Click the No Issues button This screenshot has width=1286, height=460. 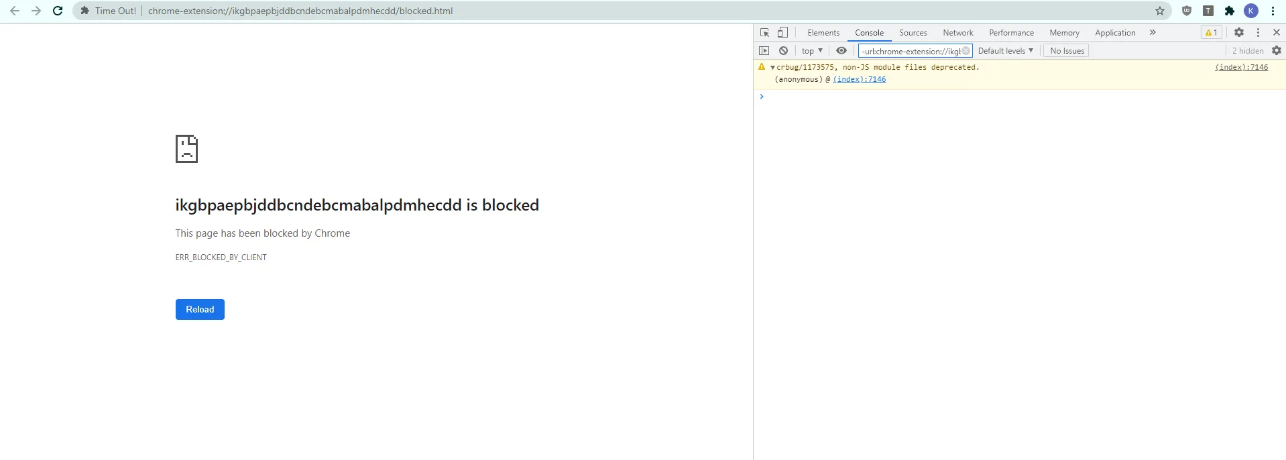(x=1067, y=51)
